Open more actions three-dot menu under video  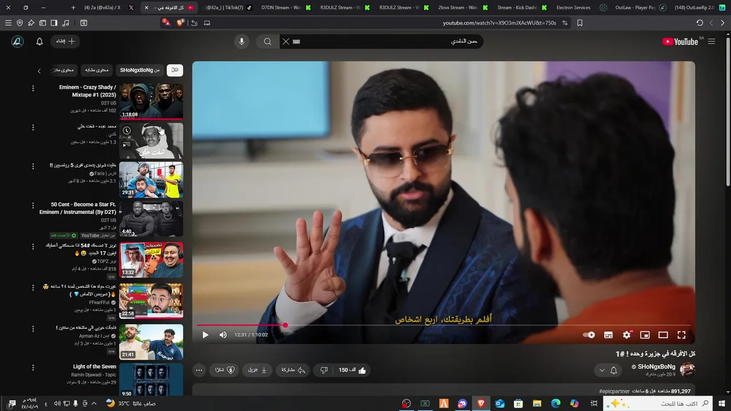tap(199, 370)
